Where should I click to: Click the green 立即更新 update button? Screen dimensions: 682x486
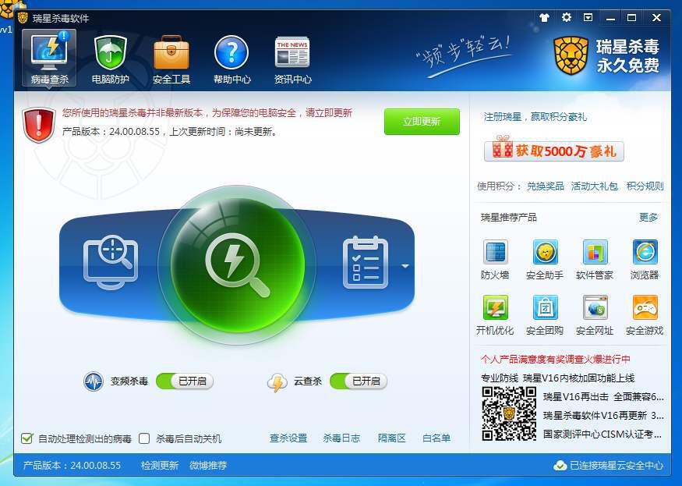click(x=422, y=122)
